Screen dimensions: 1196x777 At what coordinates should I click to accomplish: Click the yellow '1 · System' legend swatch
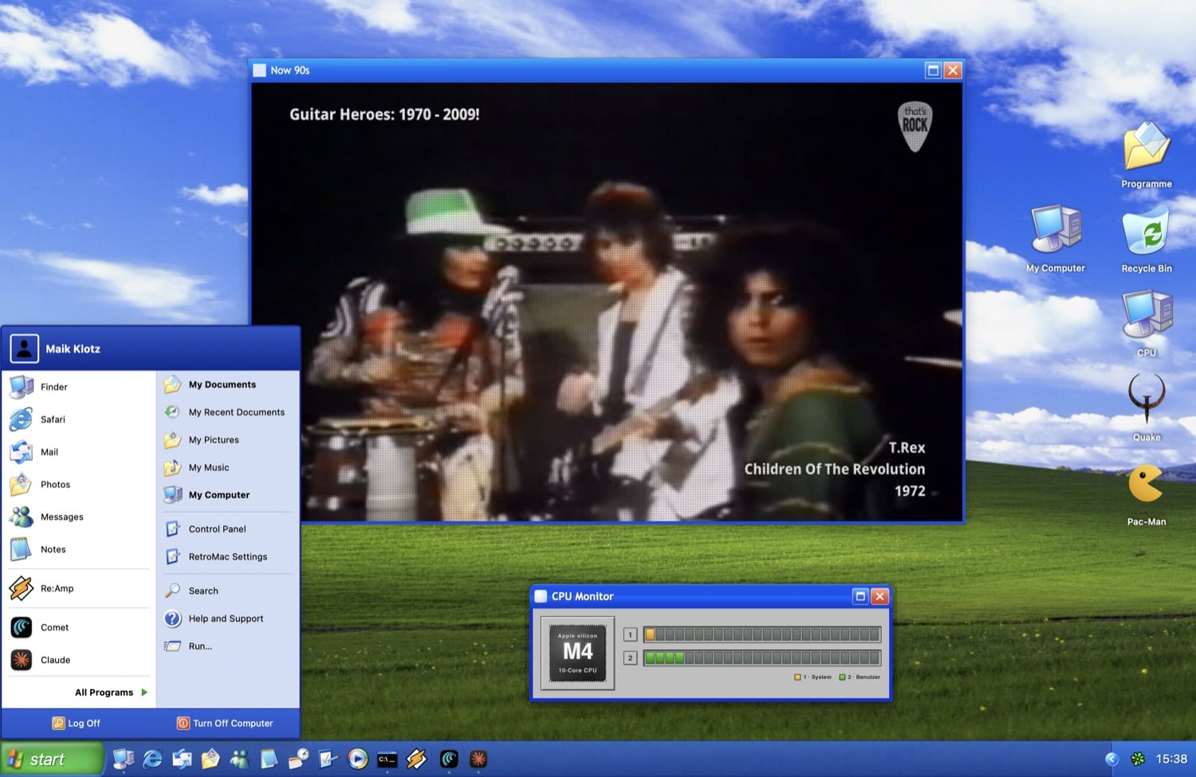[x=797, y=677]
